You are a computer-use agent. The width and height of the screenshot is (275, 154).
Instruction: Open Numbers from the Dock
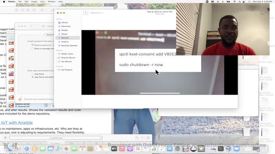[154, 149]
